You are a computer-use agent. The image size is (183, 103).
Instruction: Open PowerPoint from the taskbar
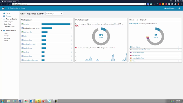44,101
